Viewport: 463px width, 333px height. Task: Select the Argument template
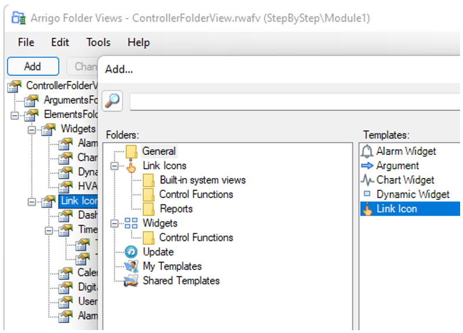coord(397,165)
